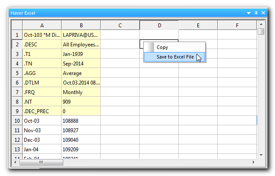275x176 pixels.
Task: Click cell 'Oct-103 *M Di...'
Action: tap(42, 35)
